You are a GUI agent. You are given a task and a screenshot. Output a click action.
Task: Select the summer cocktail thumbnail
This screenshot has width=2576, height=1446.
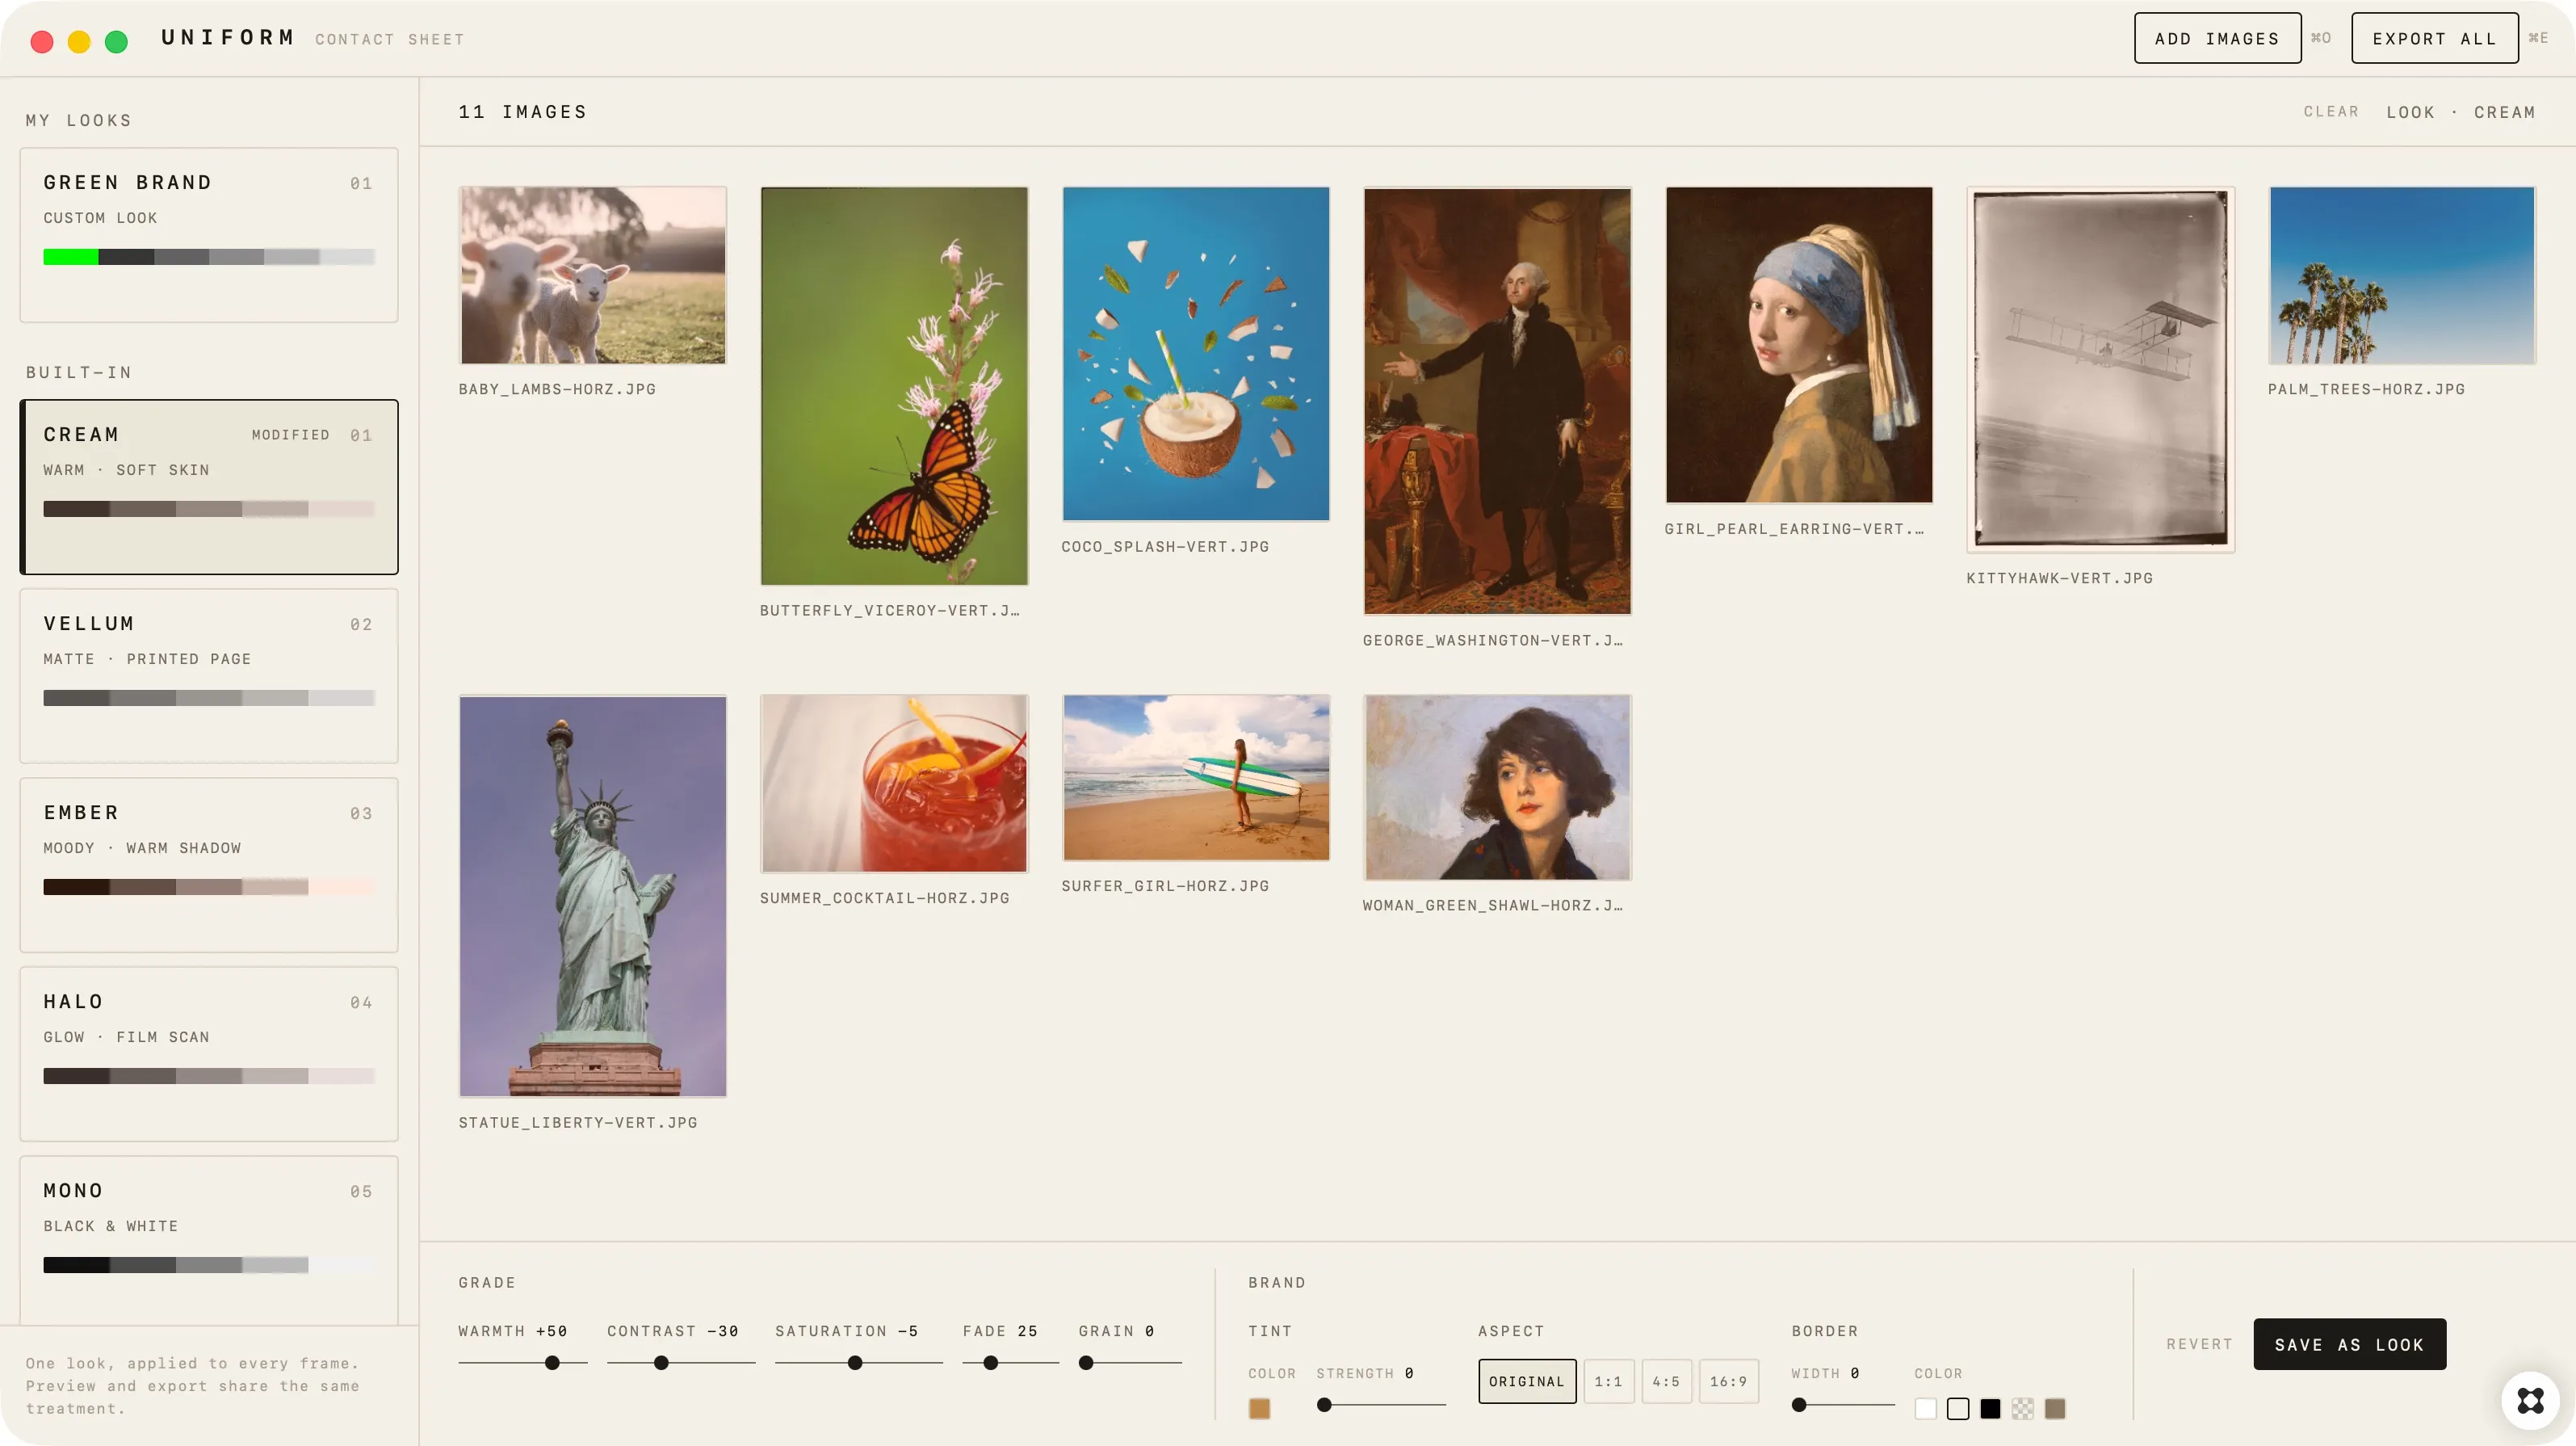click(x=894, y=784)
